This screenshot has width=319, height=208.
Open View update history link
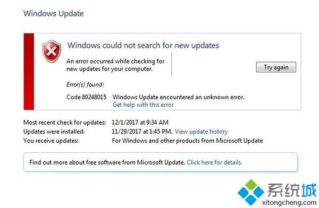click(201, 132)
